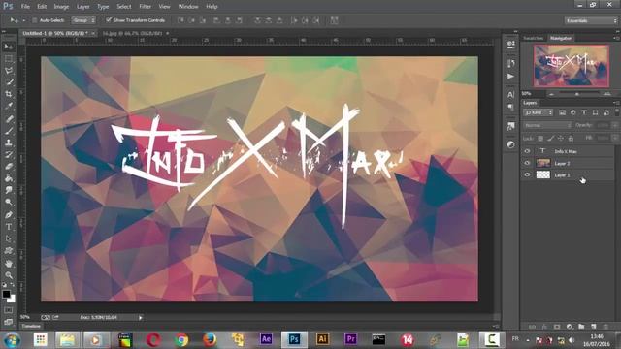Viewport: 621px width, 349px height.
Task: Filter layers by pixel type icon
Action: pyautogui.click(x=562, y=112)
